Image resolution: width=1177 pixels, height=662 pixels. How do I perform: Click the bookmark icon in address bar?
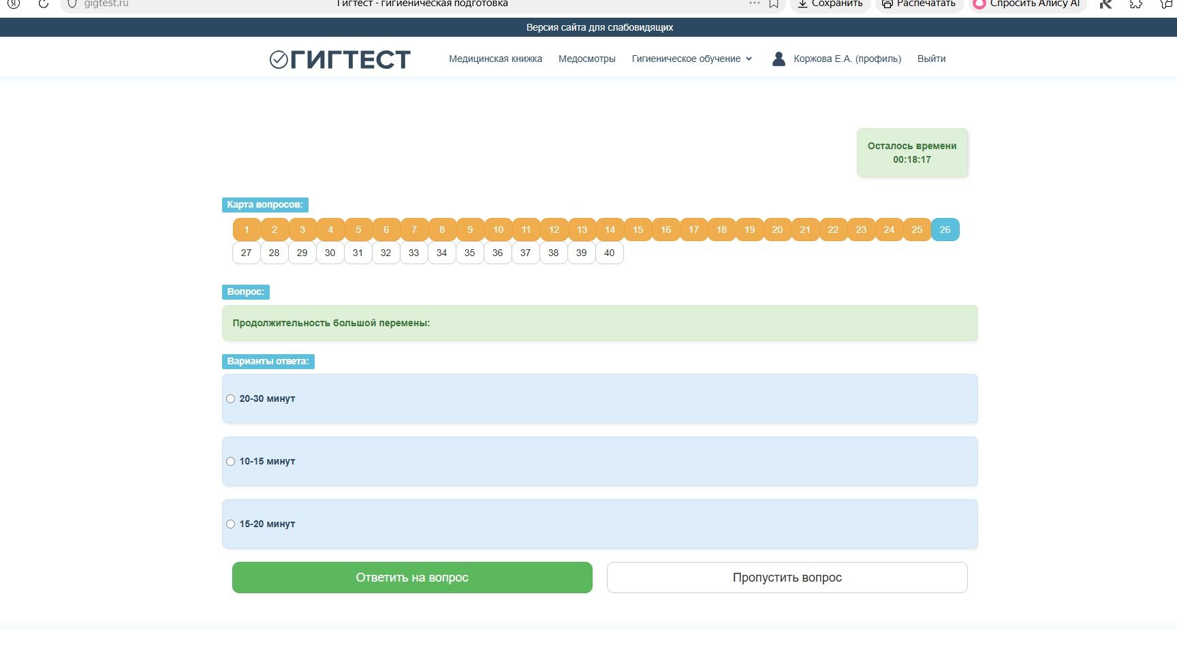coord(774,3)
